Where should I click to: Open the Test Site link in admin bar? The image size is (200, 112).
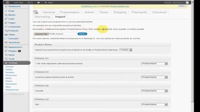point(18,2)
